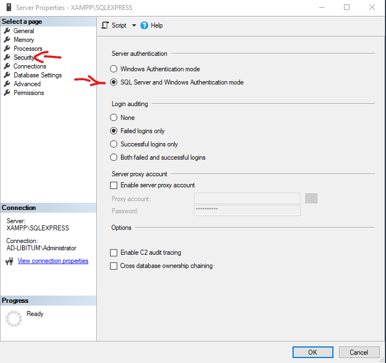Image resolution: width=386 pixels, height=363 pixels.
Task: Click the Script toolbar icon
Action: pyautogui.click(x=106, y=25)
